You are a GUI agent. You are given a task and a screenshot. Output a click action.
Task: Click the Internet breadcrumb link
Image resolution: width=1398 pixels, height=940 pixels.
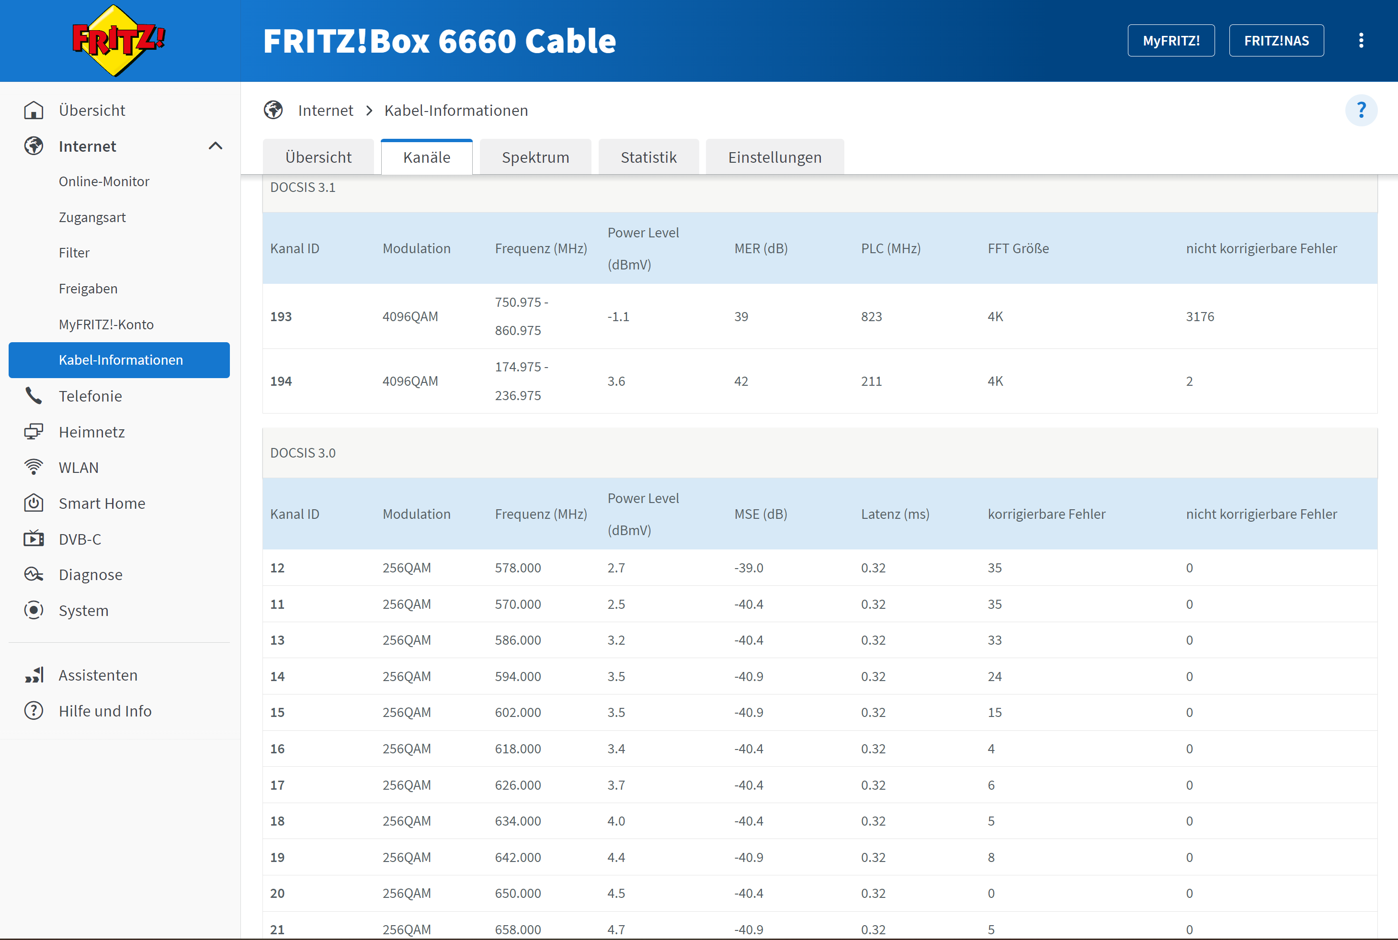(326, 110)
